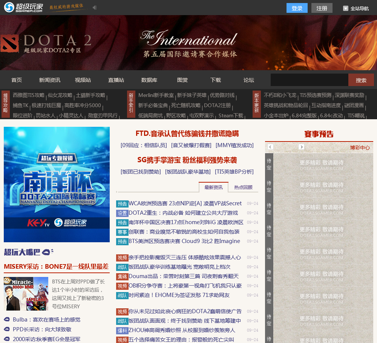Open PPD长采访：向大球致敬 link
The width and height of the screenshot is (377, 343).
tap(42, 329)
